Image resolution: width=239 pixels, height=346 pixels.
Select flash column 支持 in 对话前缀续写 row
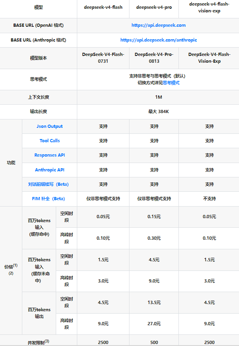[x=103, y=184]
